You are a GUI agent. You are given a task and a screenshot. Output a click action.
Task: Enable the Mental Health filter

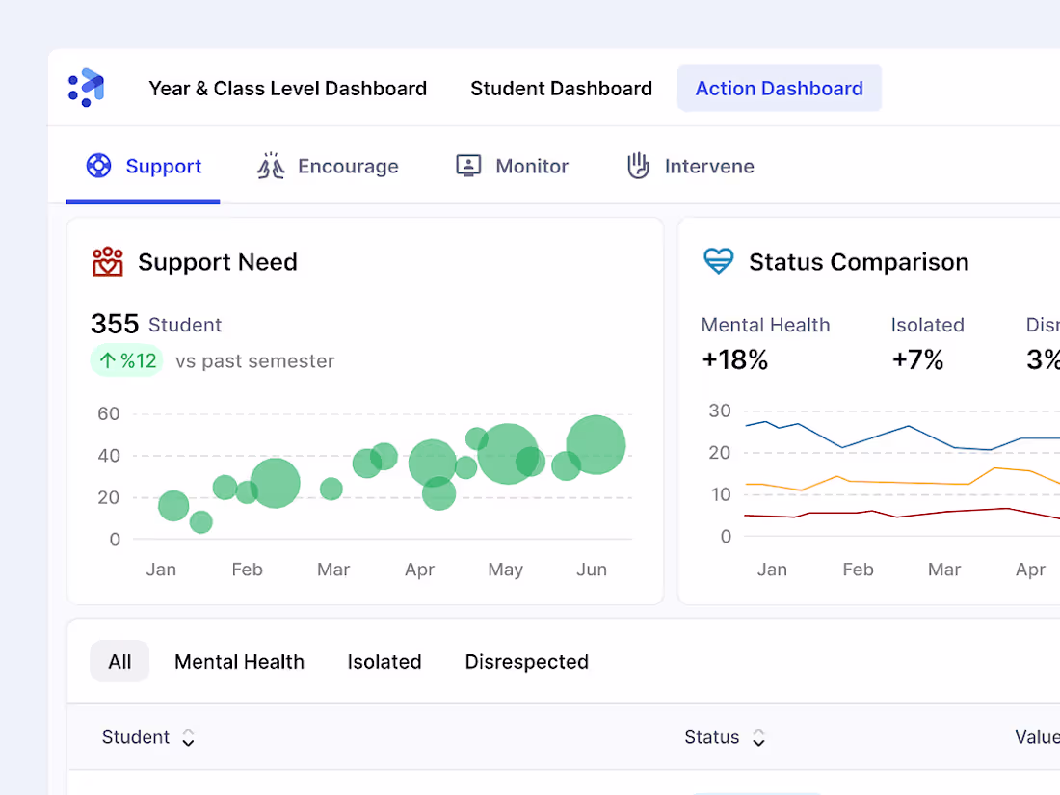pos(239,661)
